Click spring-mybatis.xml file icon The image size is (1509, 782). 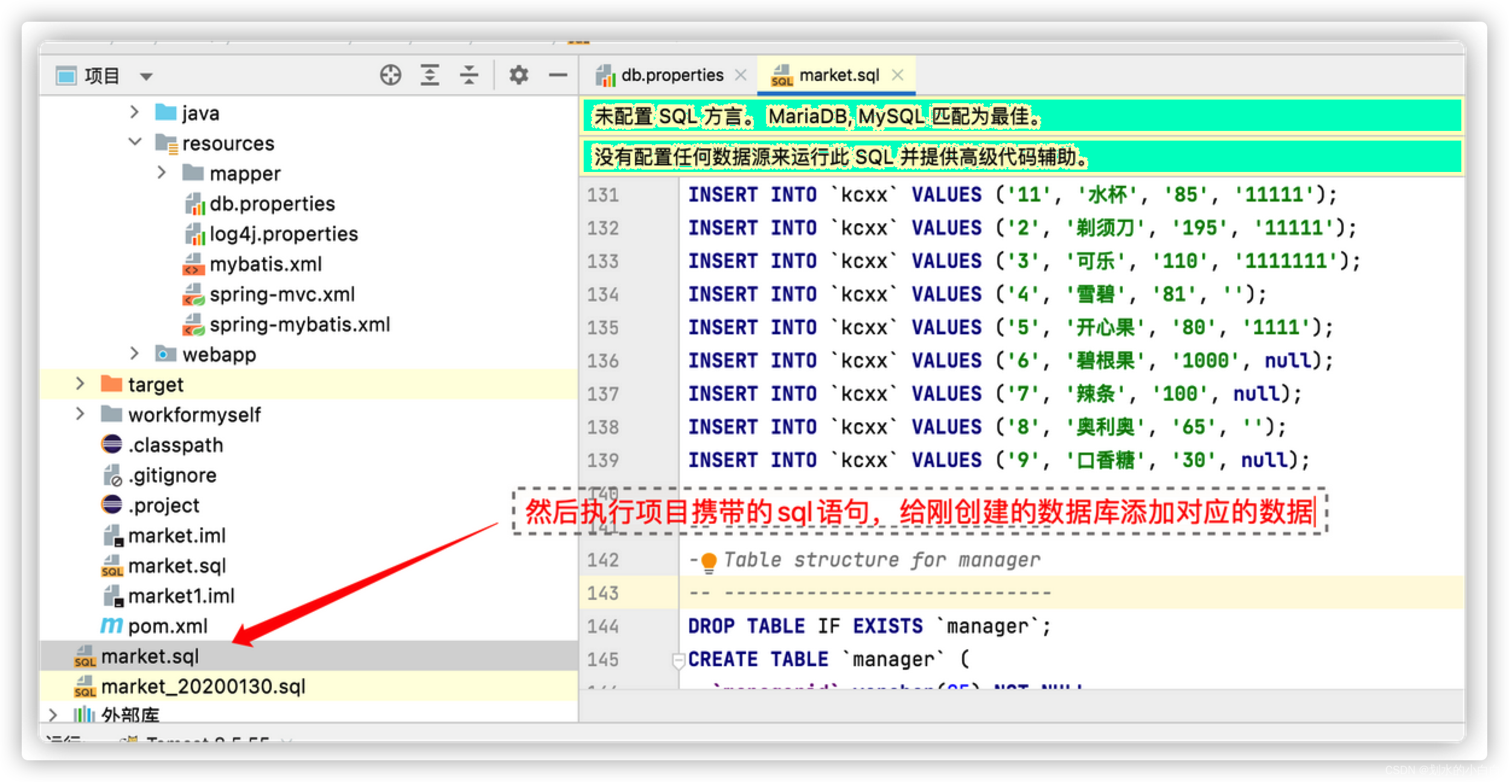[x=194, y=325]
